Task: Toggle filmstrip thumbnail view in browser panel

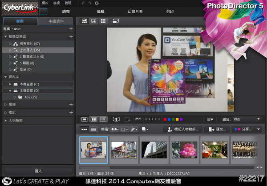Action: [x=84, y=129]
